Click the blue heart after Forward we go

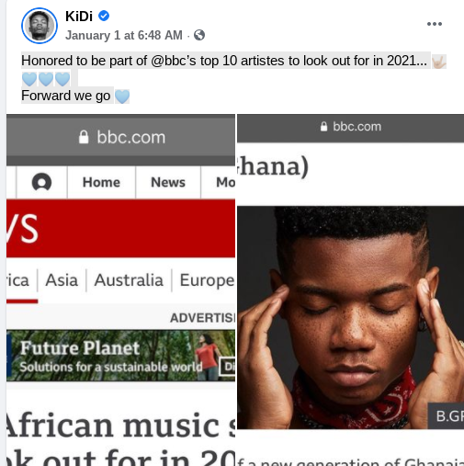[x=122, y=97]
